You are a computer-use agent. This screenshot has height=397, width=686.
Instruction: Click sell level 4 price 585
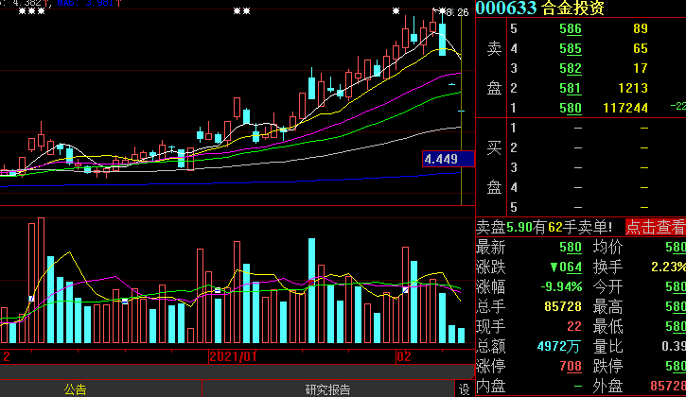coord(571,48)
